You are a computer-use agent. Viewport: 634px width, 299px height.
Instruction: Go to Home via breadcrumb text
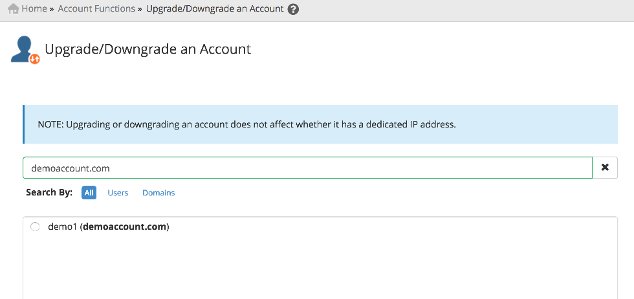tap(34, 9)
